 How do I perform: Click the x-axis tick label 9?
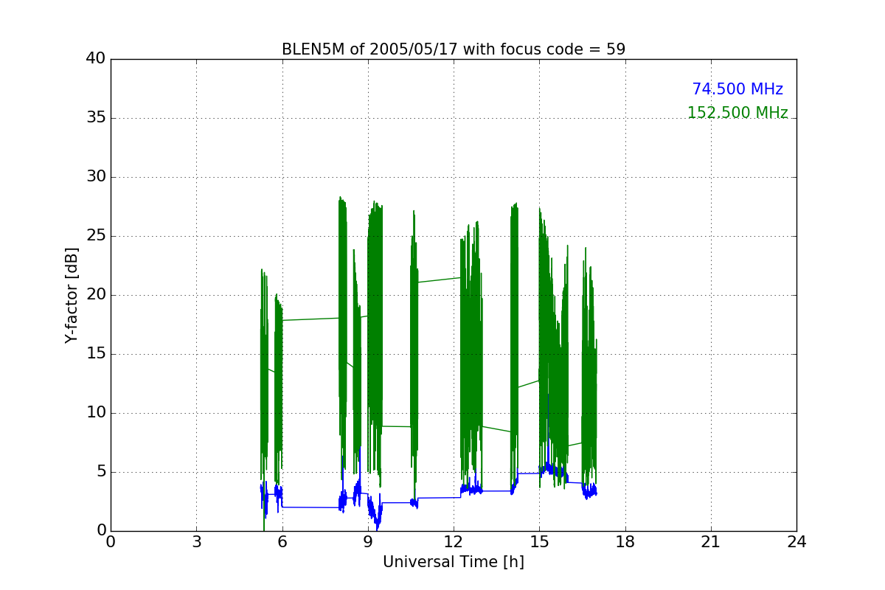[368, 542]
